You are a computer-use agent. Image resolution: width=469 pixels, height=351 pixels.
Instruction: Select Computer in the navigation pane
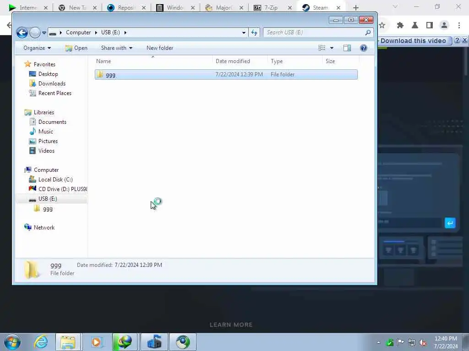46,170
